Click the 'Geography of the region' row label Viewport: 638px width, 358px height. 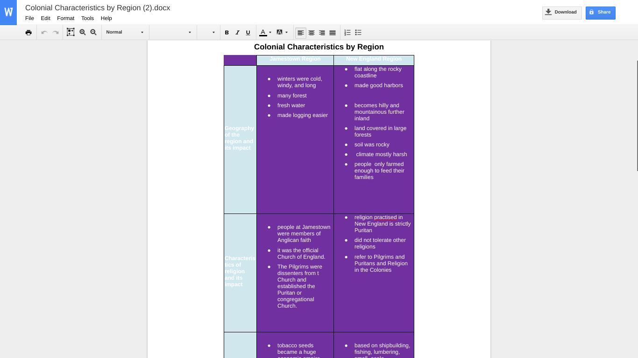(240, 138)
